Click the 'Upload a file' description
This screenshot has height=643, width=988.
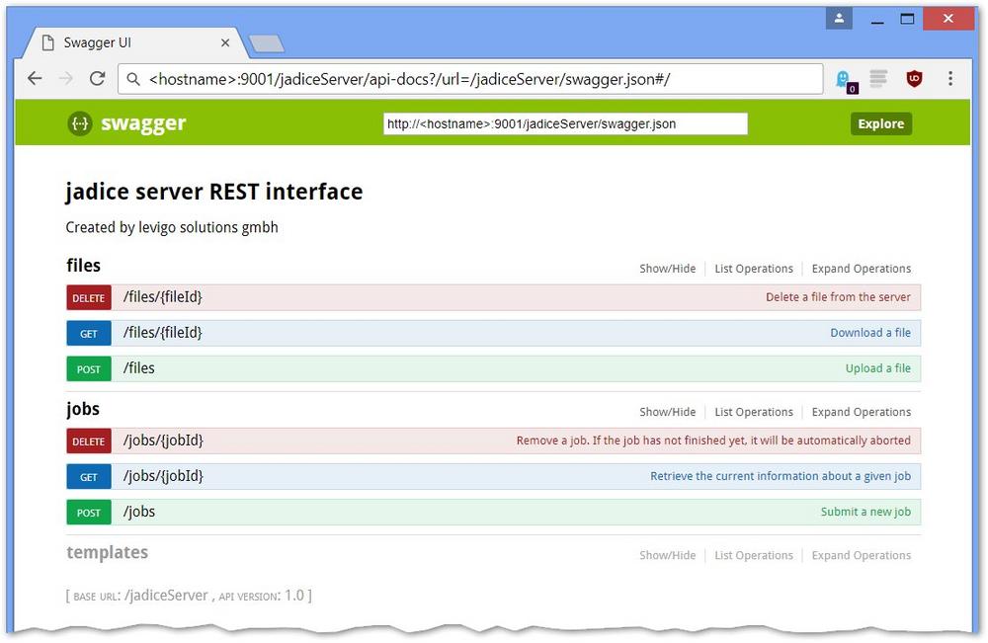pyautogui.click(x=877, y=368)
